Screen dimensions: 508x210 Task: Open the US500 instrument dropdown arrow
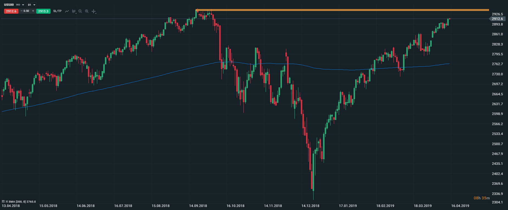coord(23,5)
